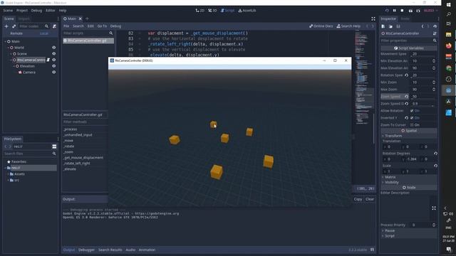Image resolution: width=456 pixels, height=256 pixels.
Task: Reset the Inverted Y property
Action: (407, 118)
